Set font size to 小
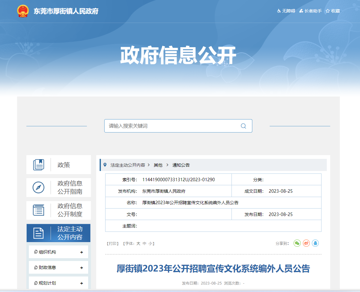Viewport: 360px width, 292px height. 150,244
